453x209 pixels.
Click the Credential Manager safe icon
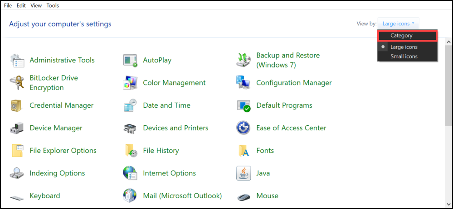pos(17,105)
